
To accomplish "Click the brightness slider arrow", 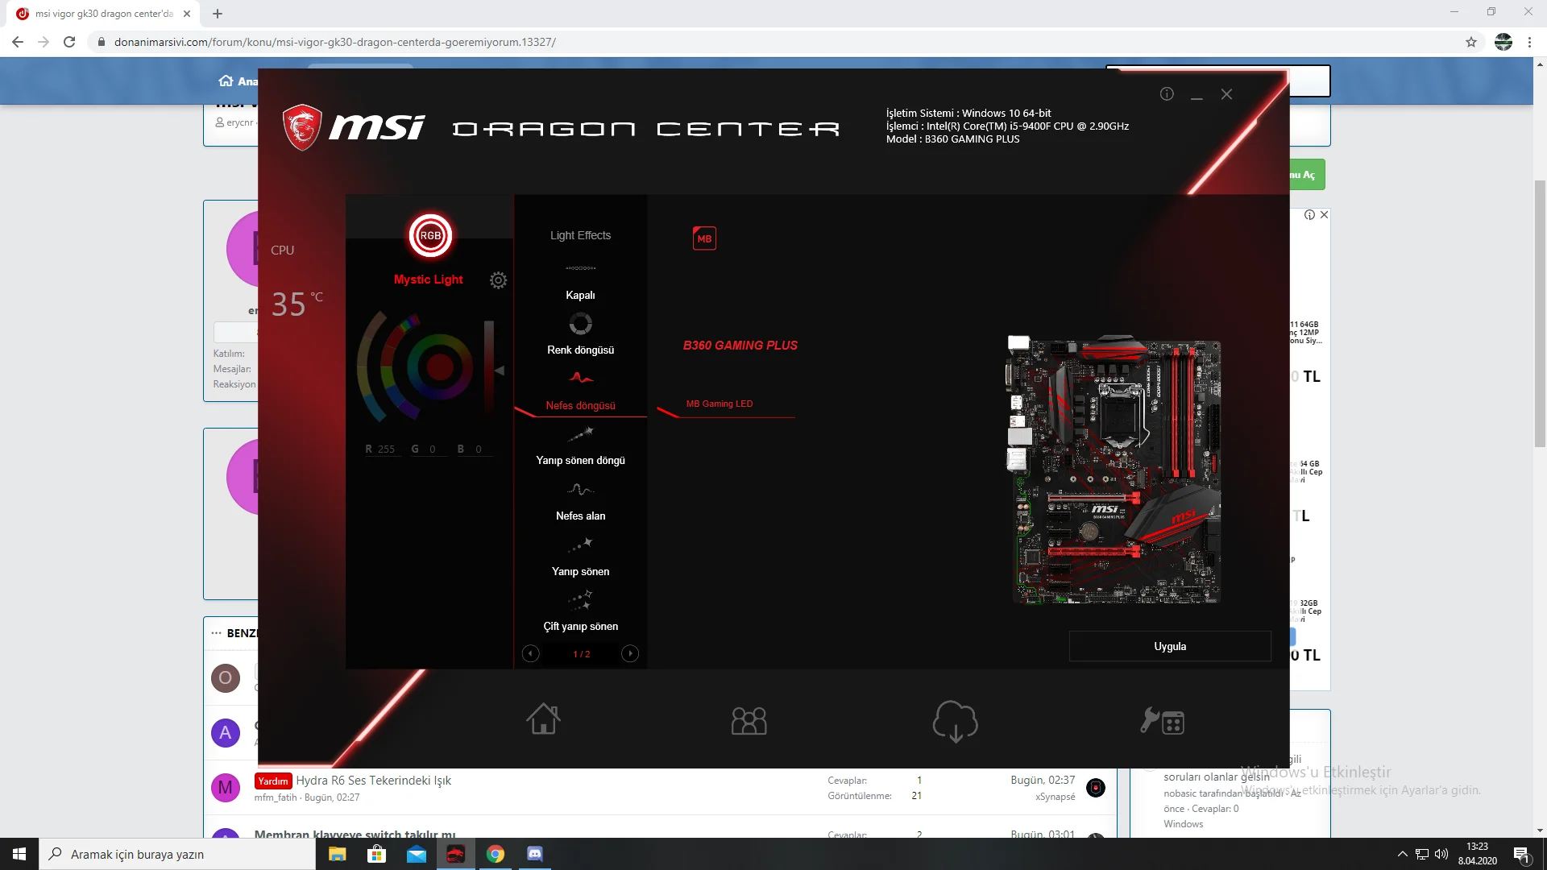I will point(500,371).
